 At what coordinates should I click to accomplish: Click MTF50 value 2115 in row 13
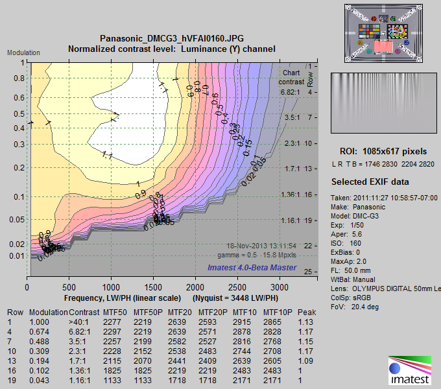click(x=112, y=361)
